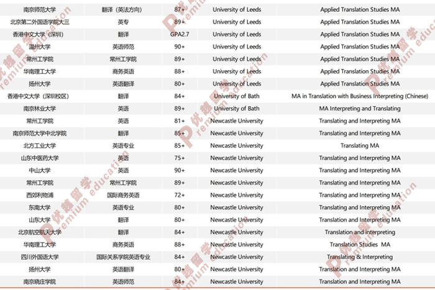
Task: Select the 北京第二外国语学院大三 cell
Action: point(40,22)
